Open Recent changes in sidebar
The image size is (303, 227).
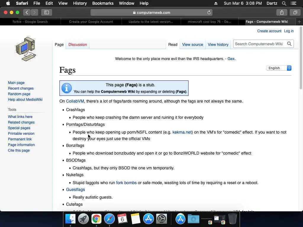coord(21,88)
